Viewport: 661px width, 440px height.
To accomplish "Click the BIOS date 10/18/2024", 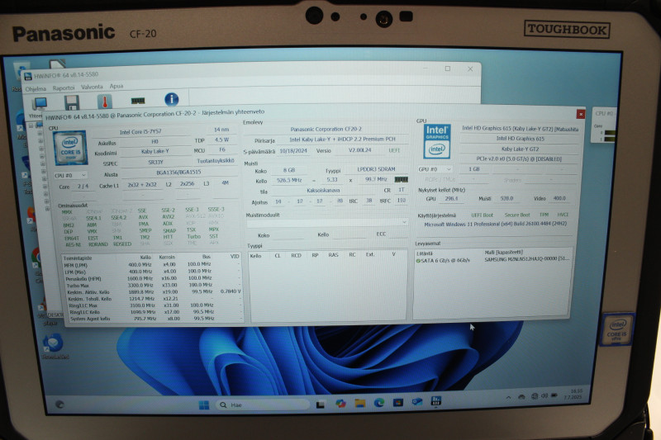I will (293, 151).
